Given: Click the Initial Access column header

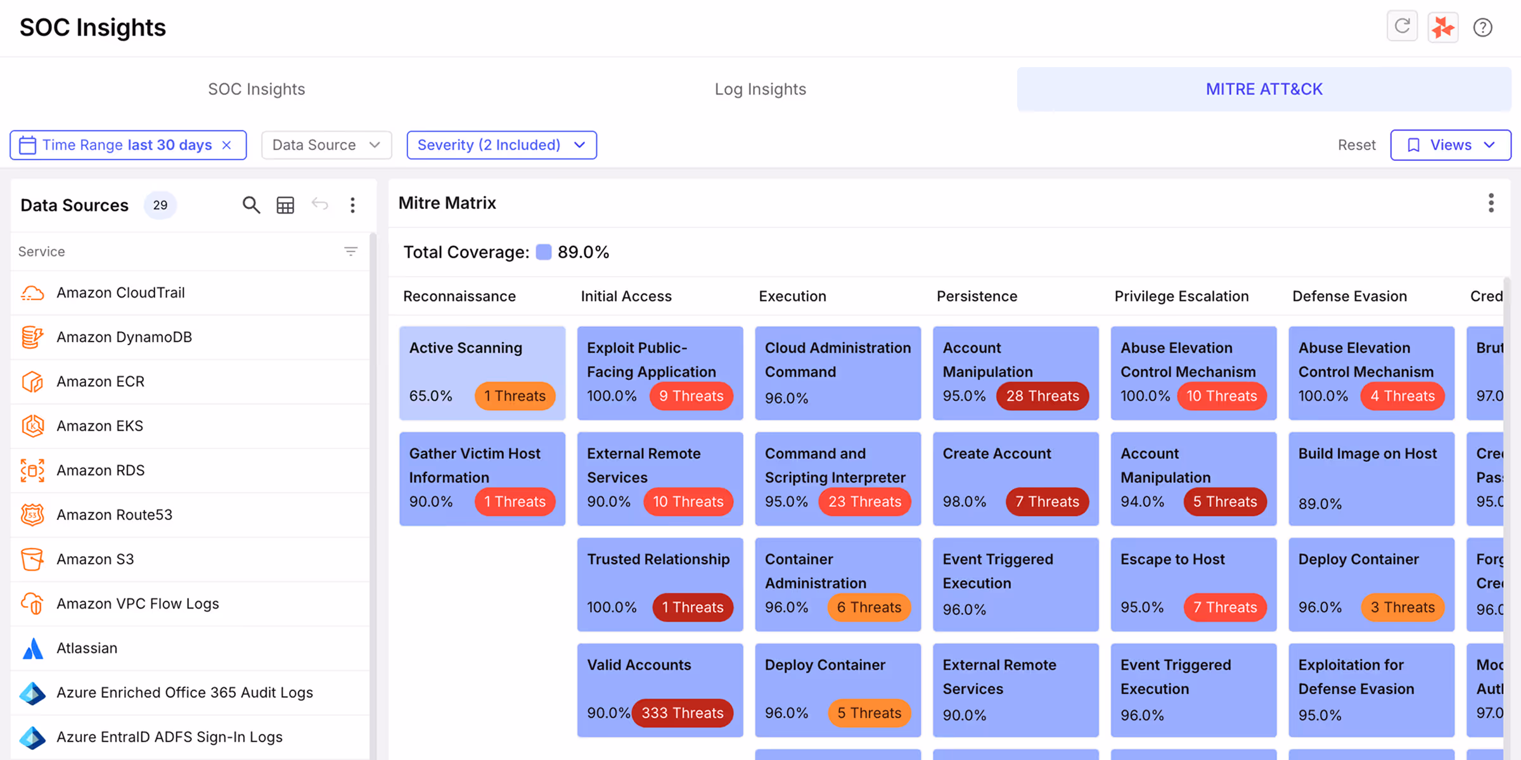Looking at the screenshot, I should [x=626, y=296].
